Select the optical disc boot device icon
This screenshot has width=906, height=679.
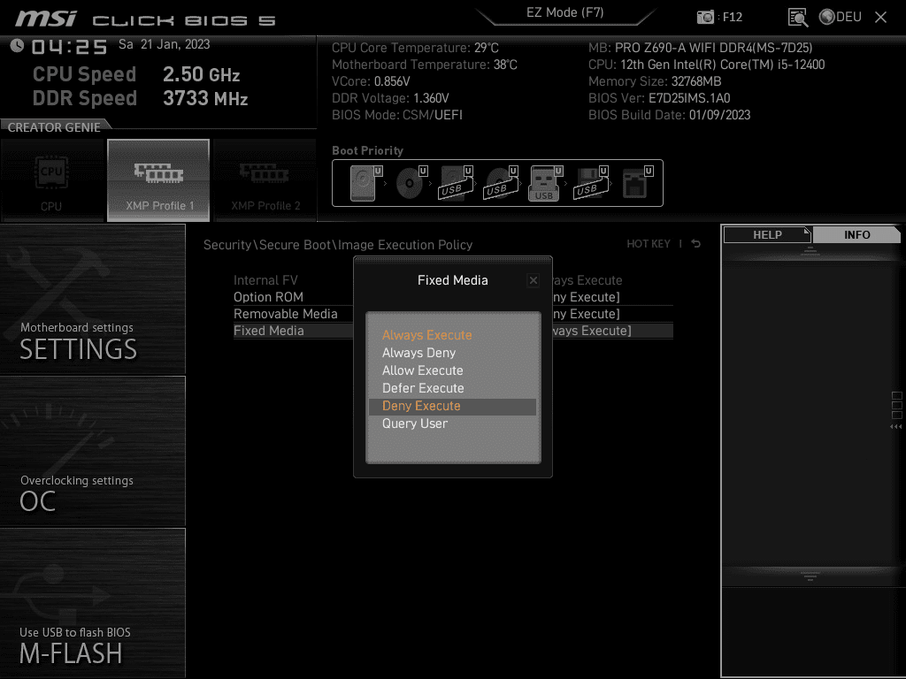point(411,183)
